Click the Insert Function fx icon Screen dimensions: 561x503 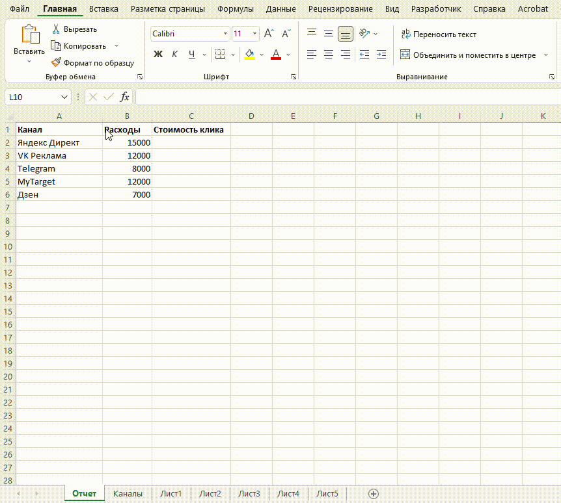125,97
